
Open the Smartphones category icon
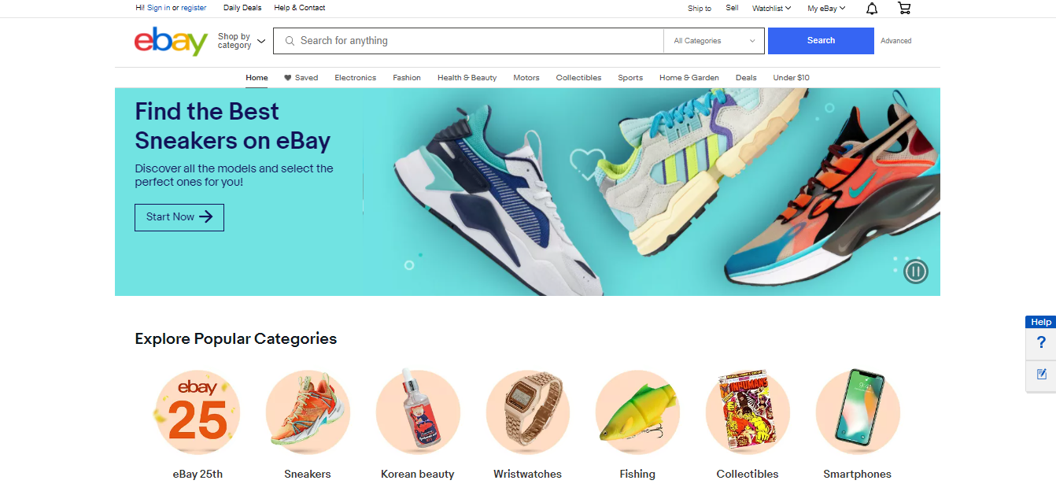click(858, 412)
